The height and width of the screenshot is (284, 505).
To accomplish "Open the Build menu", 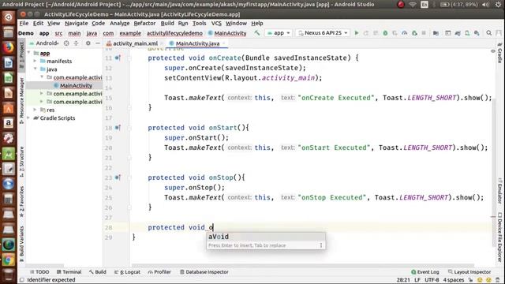I will click(x=167, y=23).
